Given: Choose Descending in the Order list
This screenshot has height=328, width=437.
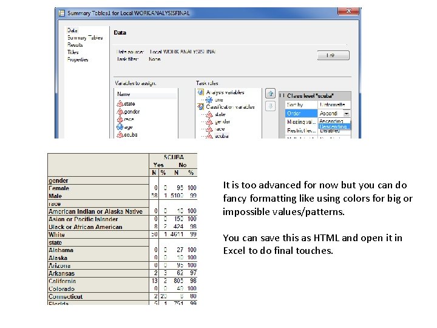Looking at the screenshot, I should click(x=333, y=126).
